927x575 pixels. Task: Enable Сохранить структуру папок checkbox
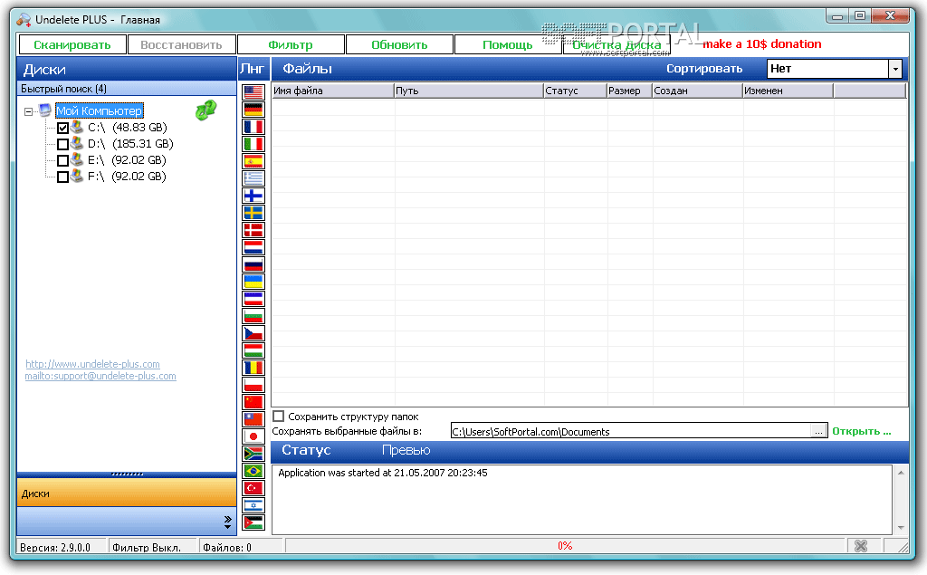[x=279, y=417]
